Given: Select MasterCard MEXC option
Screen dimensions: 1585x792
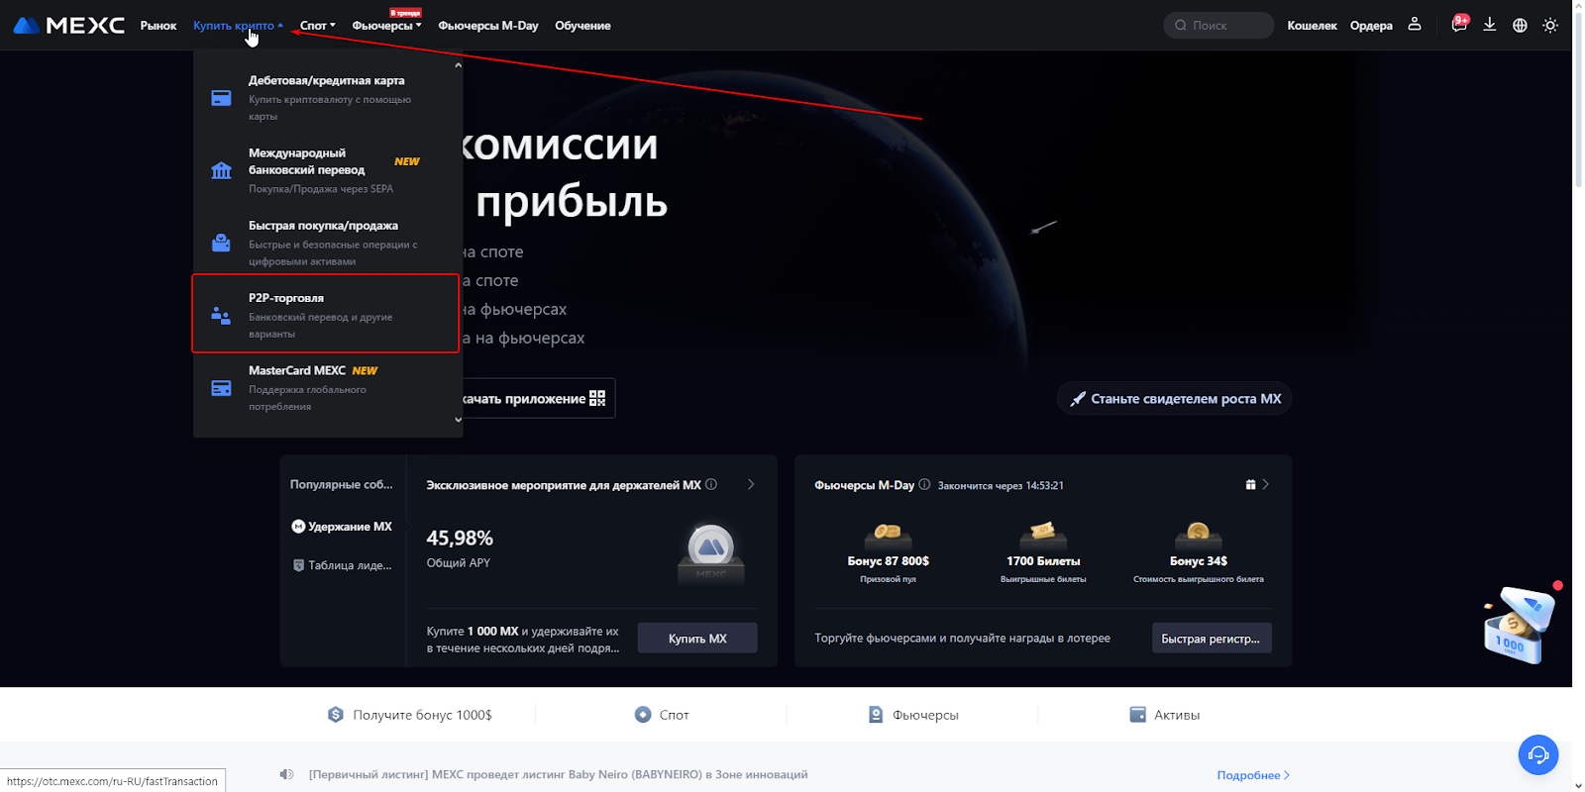Looking at the screenshot, I should coord(328,387).
